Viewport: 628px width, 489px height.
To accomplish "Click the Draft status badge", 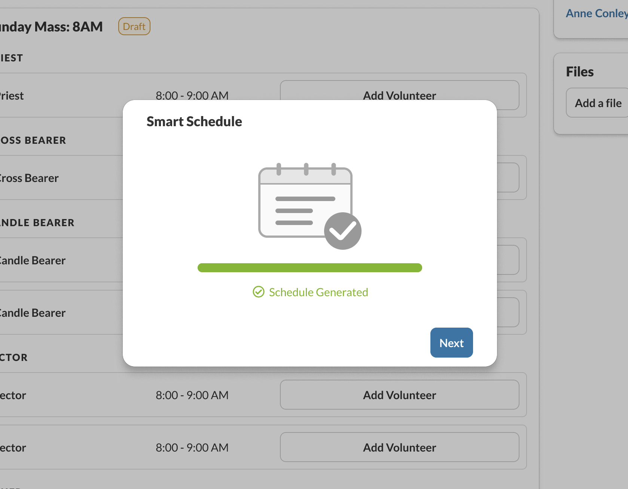I will (x=134, y=27).
